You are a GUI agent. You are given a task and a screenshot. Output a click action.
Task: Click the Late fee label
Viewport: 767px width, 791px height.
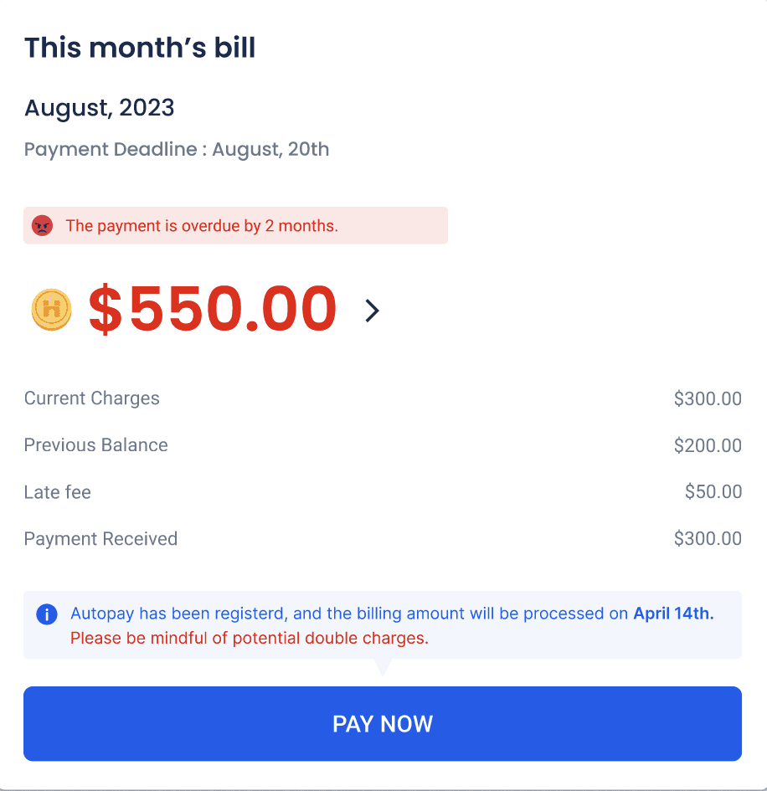click(x=58, y=492)
